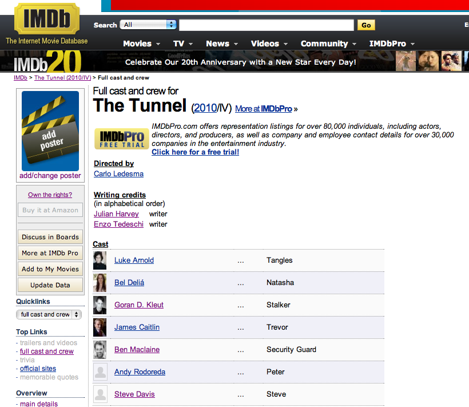Click Steve Davis's placeholder avatar

(100, 394)
